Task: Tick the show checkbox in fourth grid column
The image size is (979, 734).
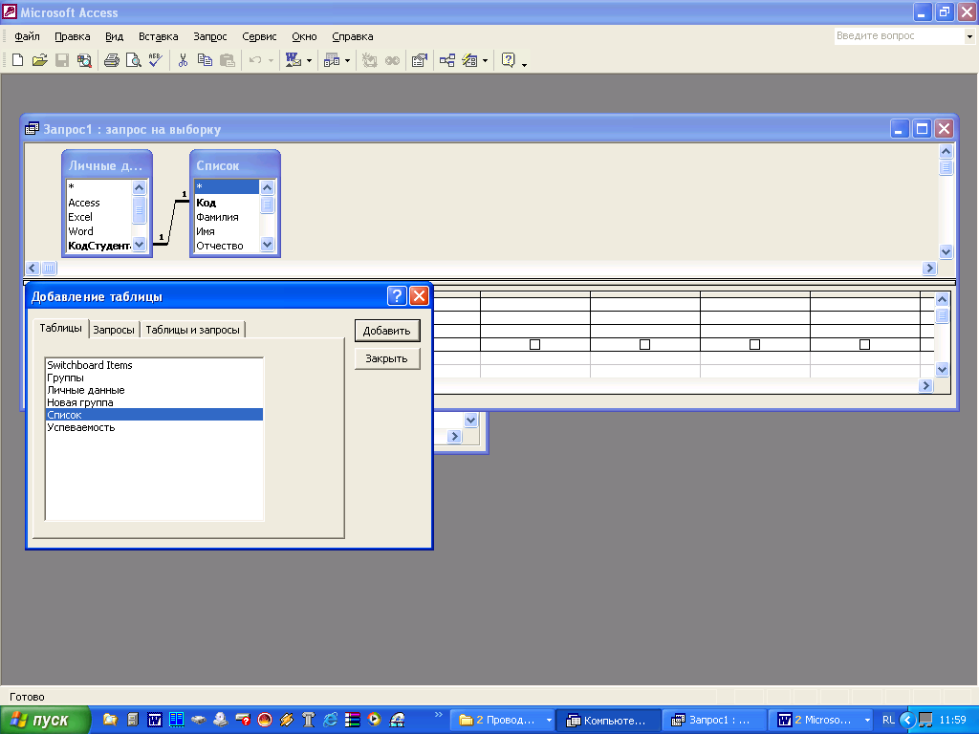Action: click(755, 344)
